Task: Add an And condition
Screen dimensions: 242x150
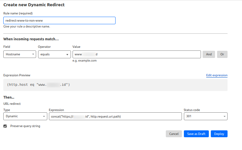Action: [x=209, y=54]
